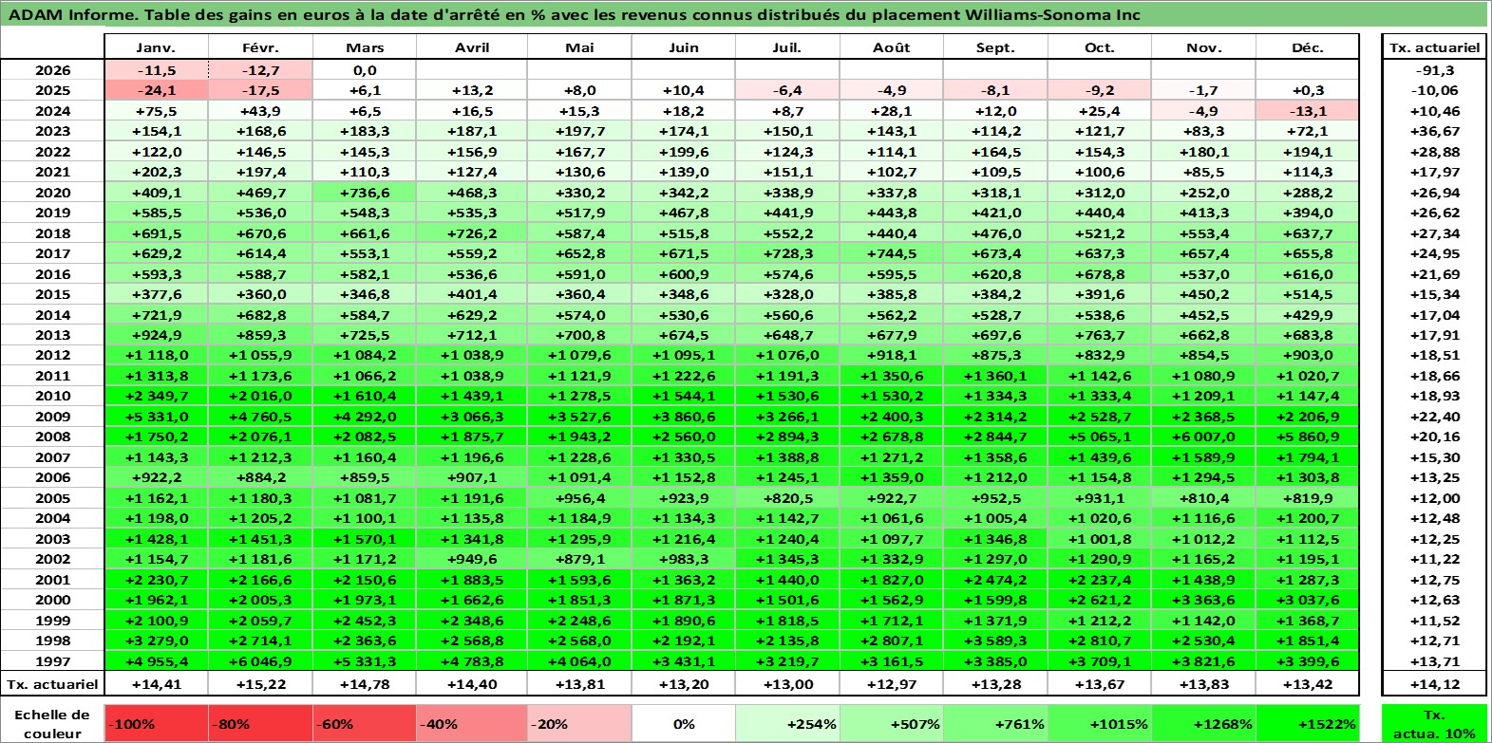Click the bottom row value +12,97
Image resolution: width=1492 pixels, height=743 pixels.
pyautogui.click(x=891, y=684)
